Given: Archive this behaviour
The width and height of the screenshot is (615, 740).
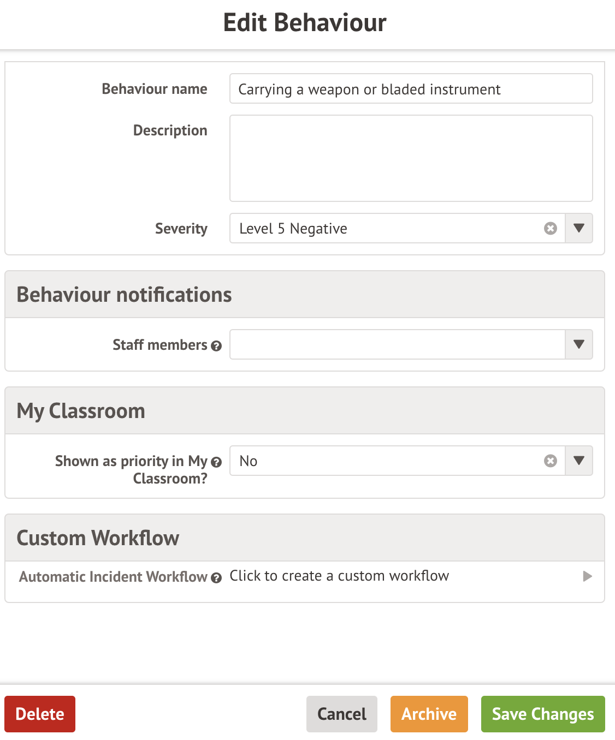Looking at the screenshot, I should [x=429, y=714].
